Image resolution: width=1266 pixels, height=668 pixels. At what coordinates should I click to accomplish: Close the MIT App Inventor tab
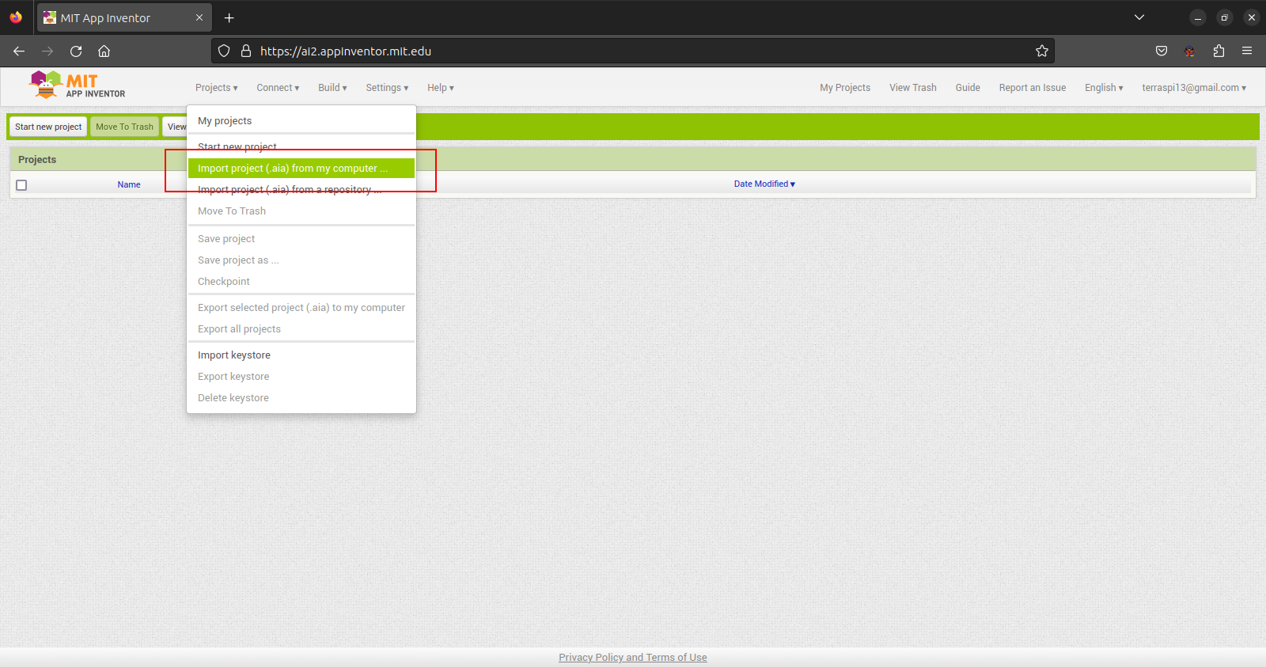pos(199,17)
